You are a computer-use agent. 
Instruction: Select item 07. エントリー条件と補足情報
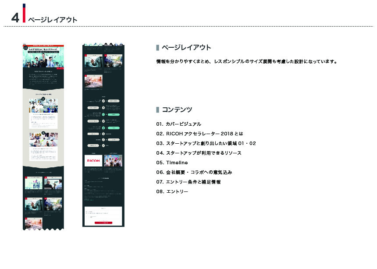click(x=188, y=182)
